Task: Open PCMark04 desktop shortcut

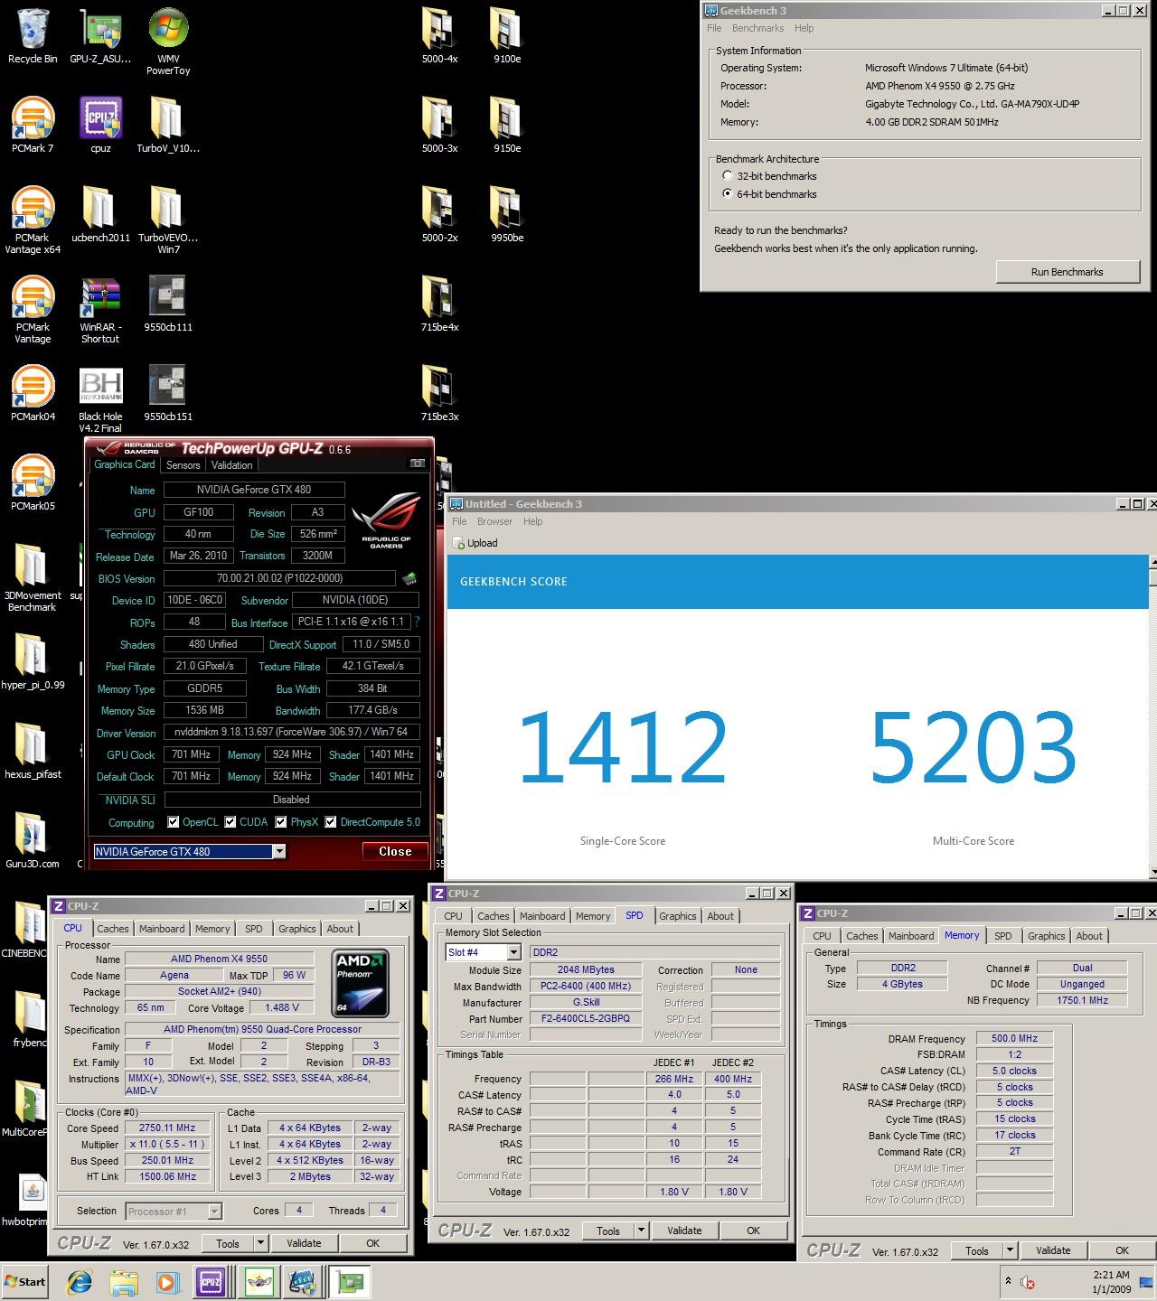Action: point(33,394)
